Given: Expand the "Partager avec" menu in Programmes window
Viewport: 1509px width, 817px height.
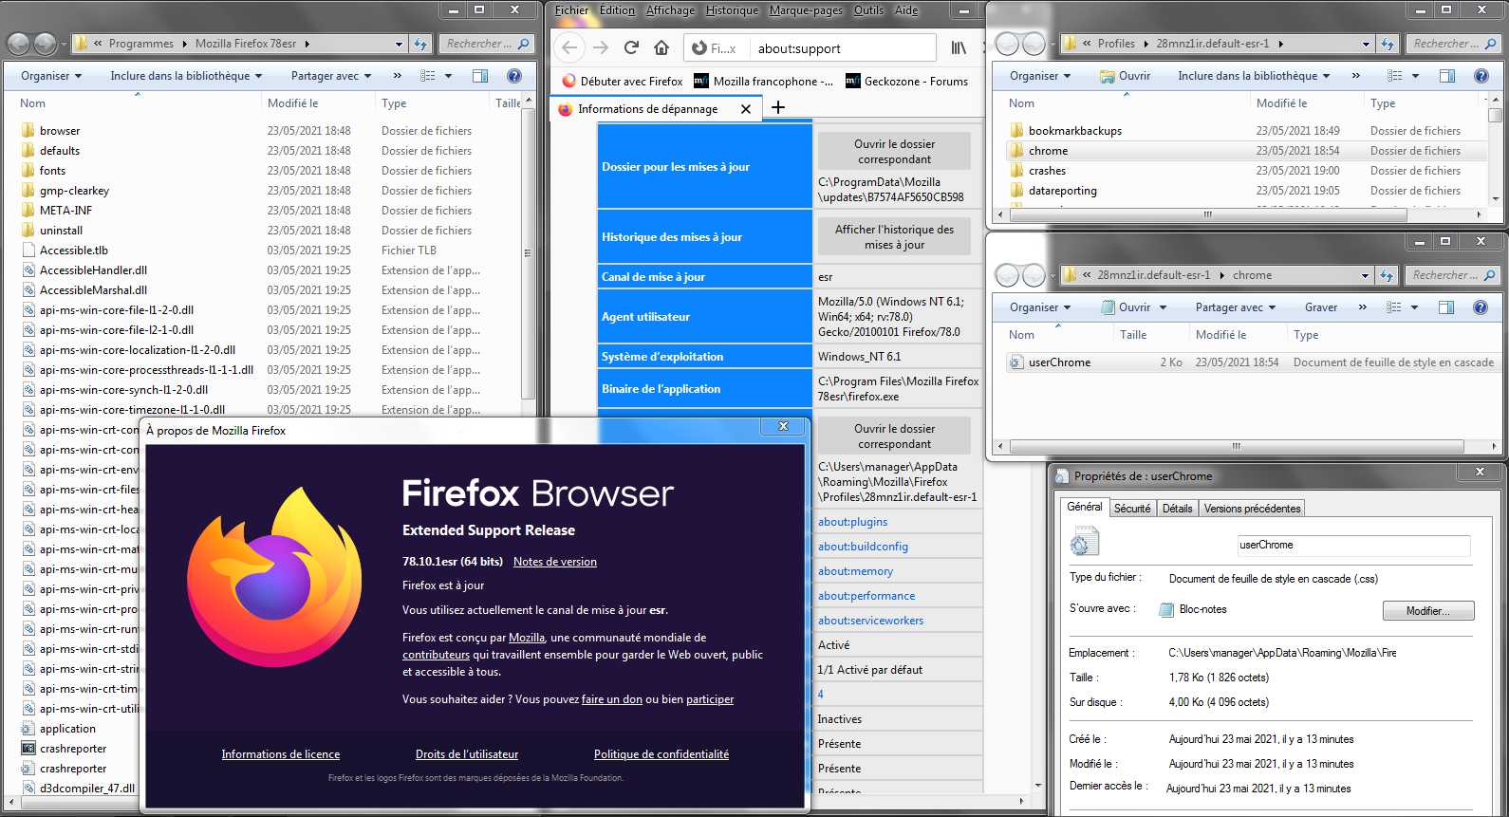Looking at the screenshot, I should (331, 76).
